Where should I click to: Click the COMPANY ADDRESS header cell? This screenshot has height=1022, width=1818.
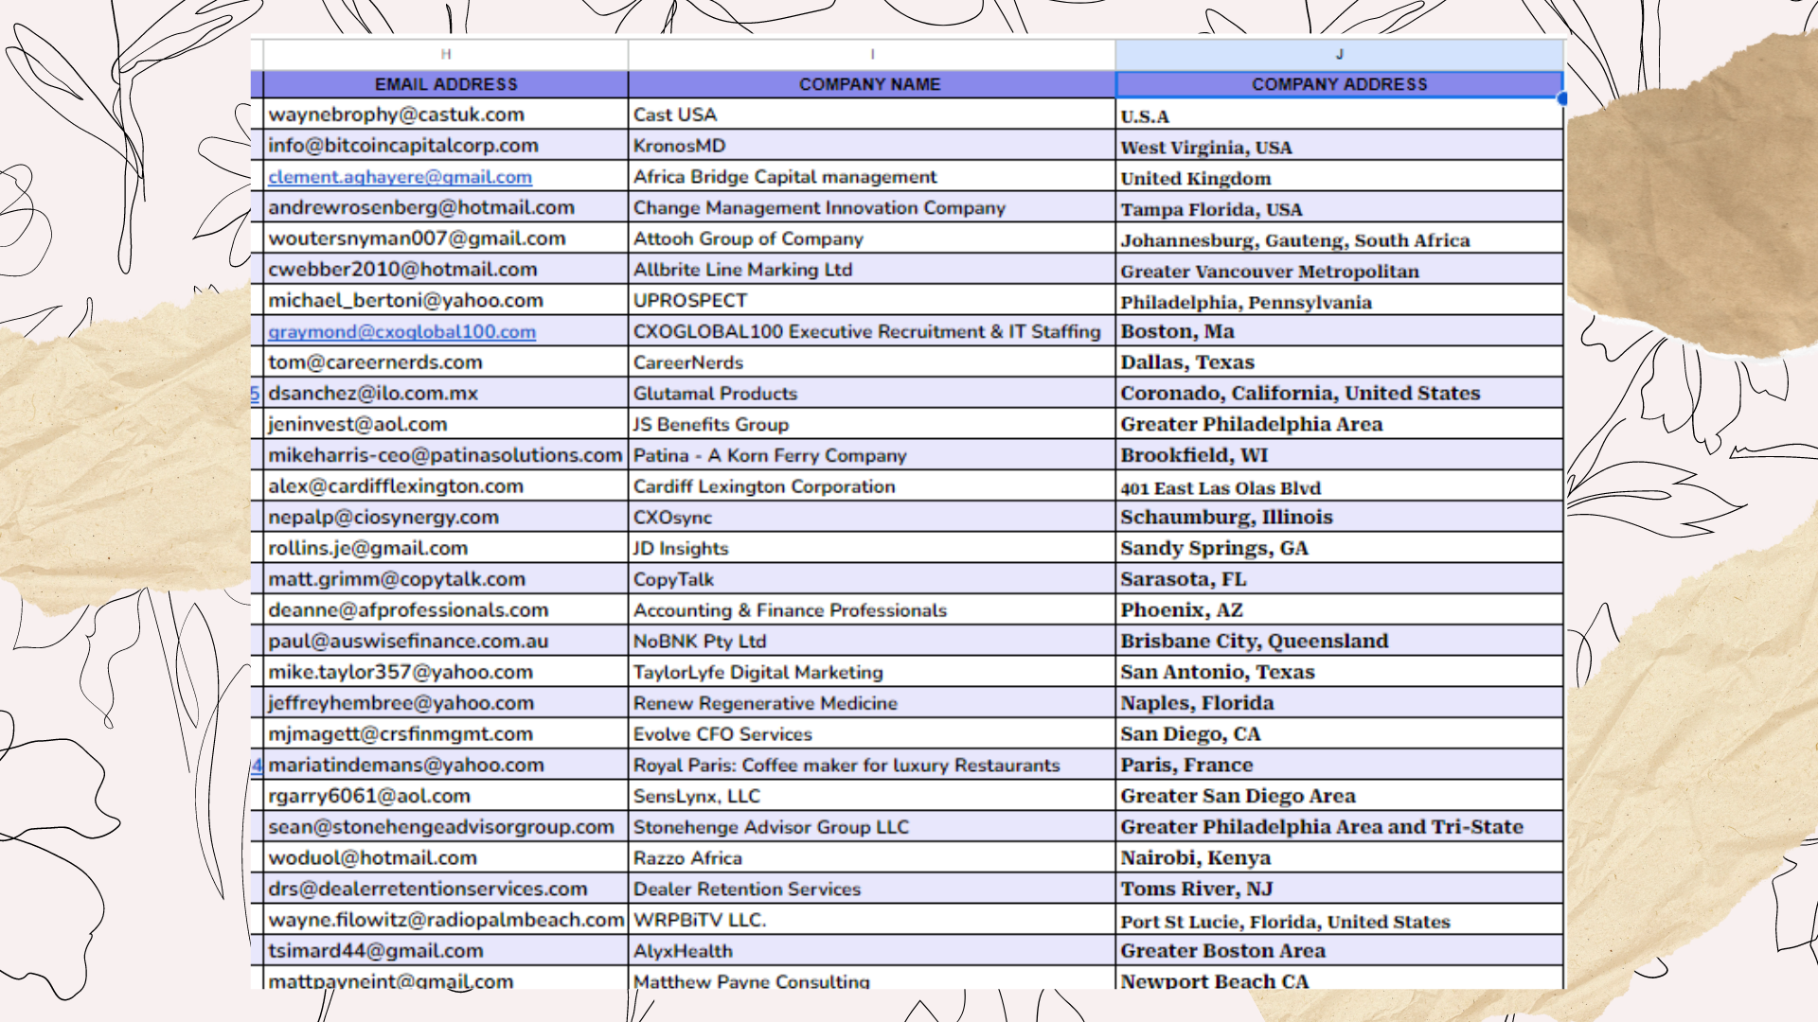(1339, 84)
